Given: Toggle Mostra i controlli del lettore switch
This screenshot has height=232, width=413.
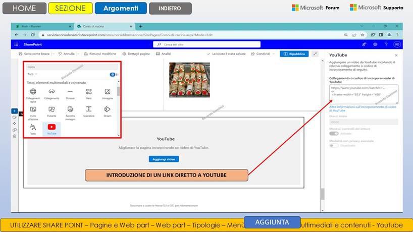Looking at the screenshot, I should click(x=334, y=134).
